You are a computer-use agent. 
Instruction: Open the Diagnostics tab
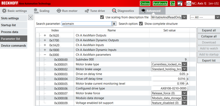click(123, 11)
